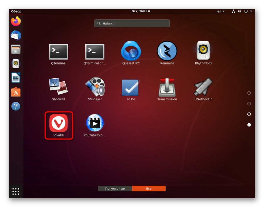Switch to the first app page indicator

[x=249, y=93]
